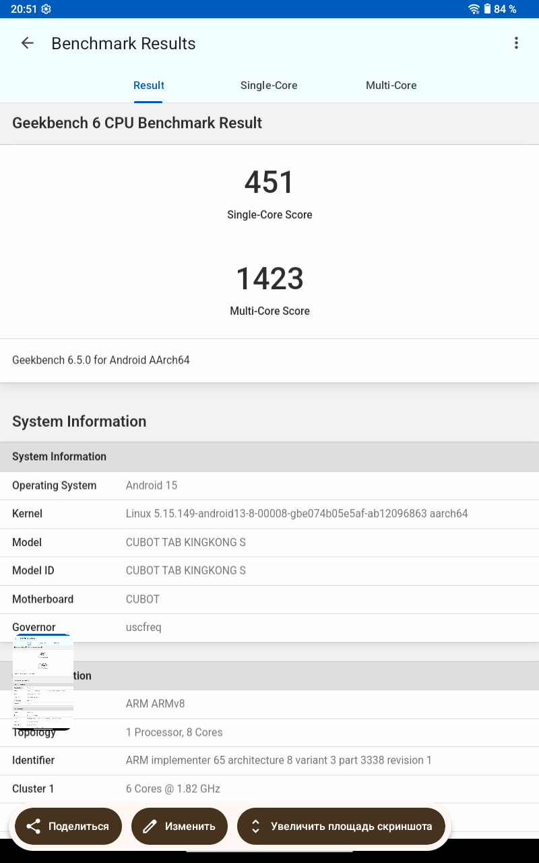Tap the clock showing 20:51
The height and width of the screenshot is (863, 539).
[x=24, y=9]
